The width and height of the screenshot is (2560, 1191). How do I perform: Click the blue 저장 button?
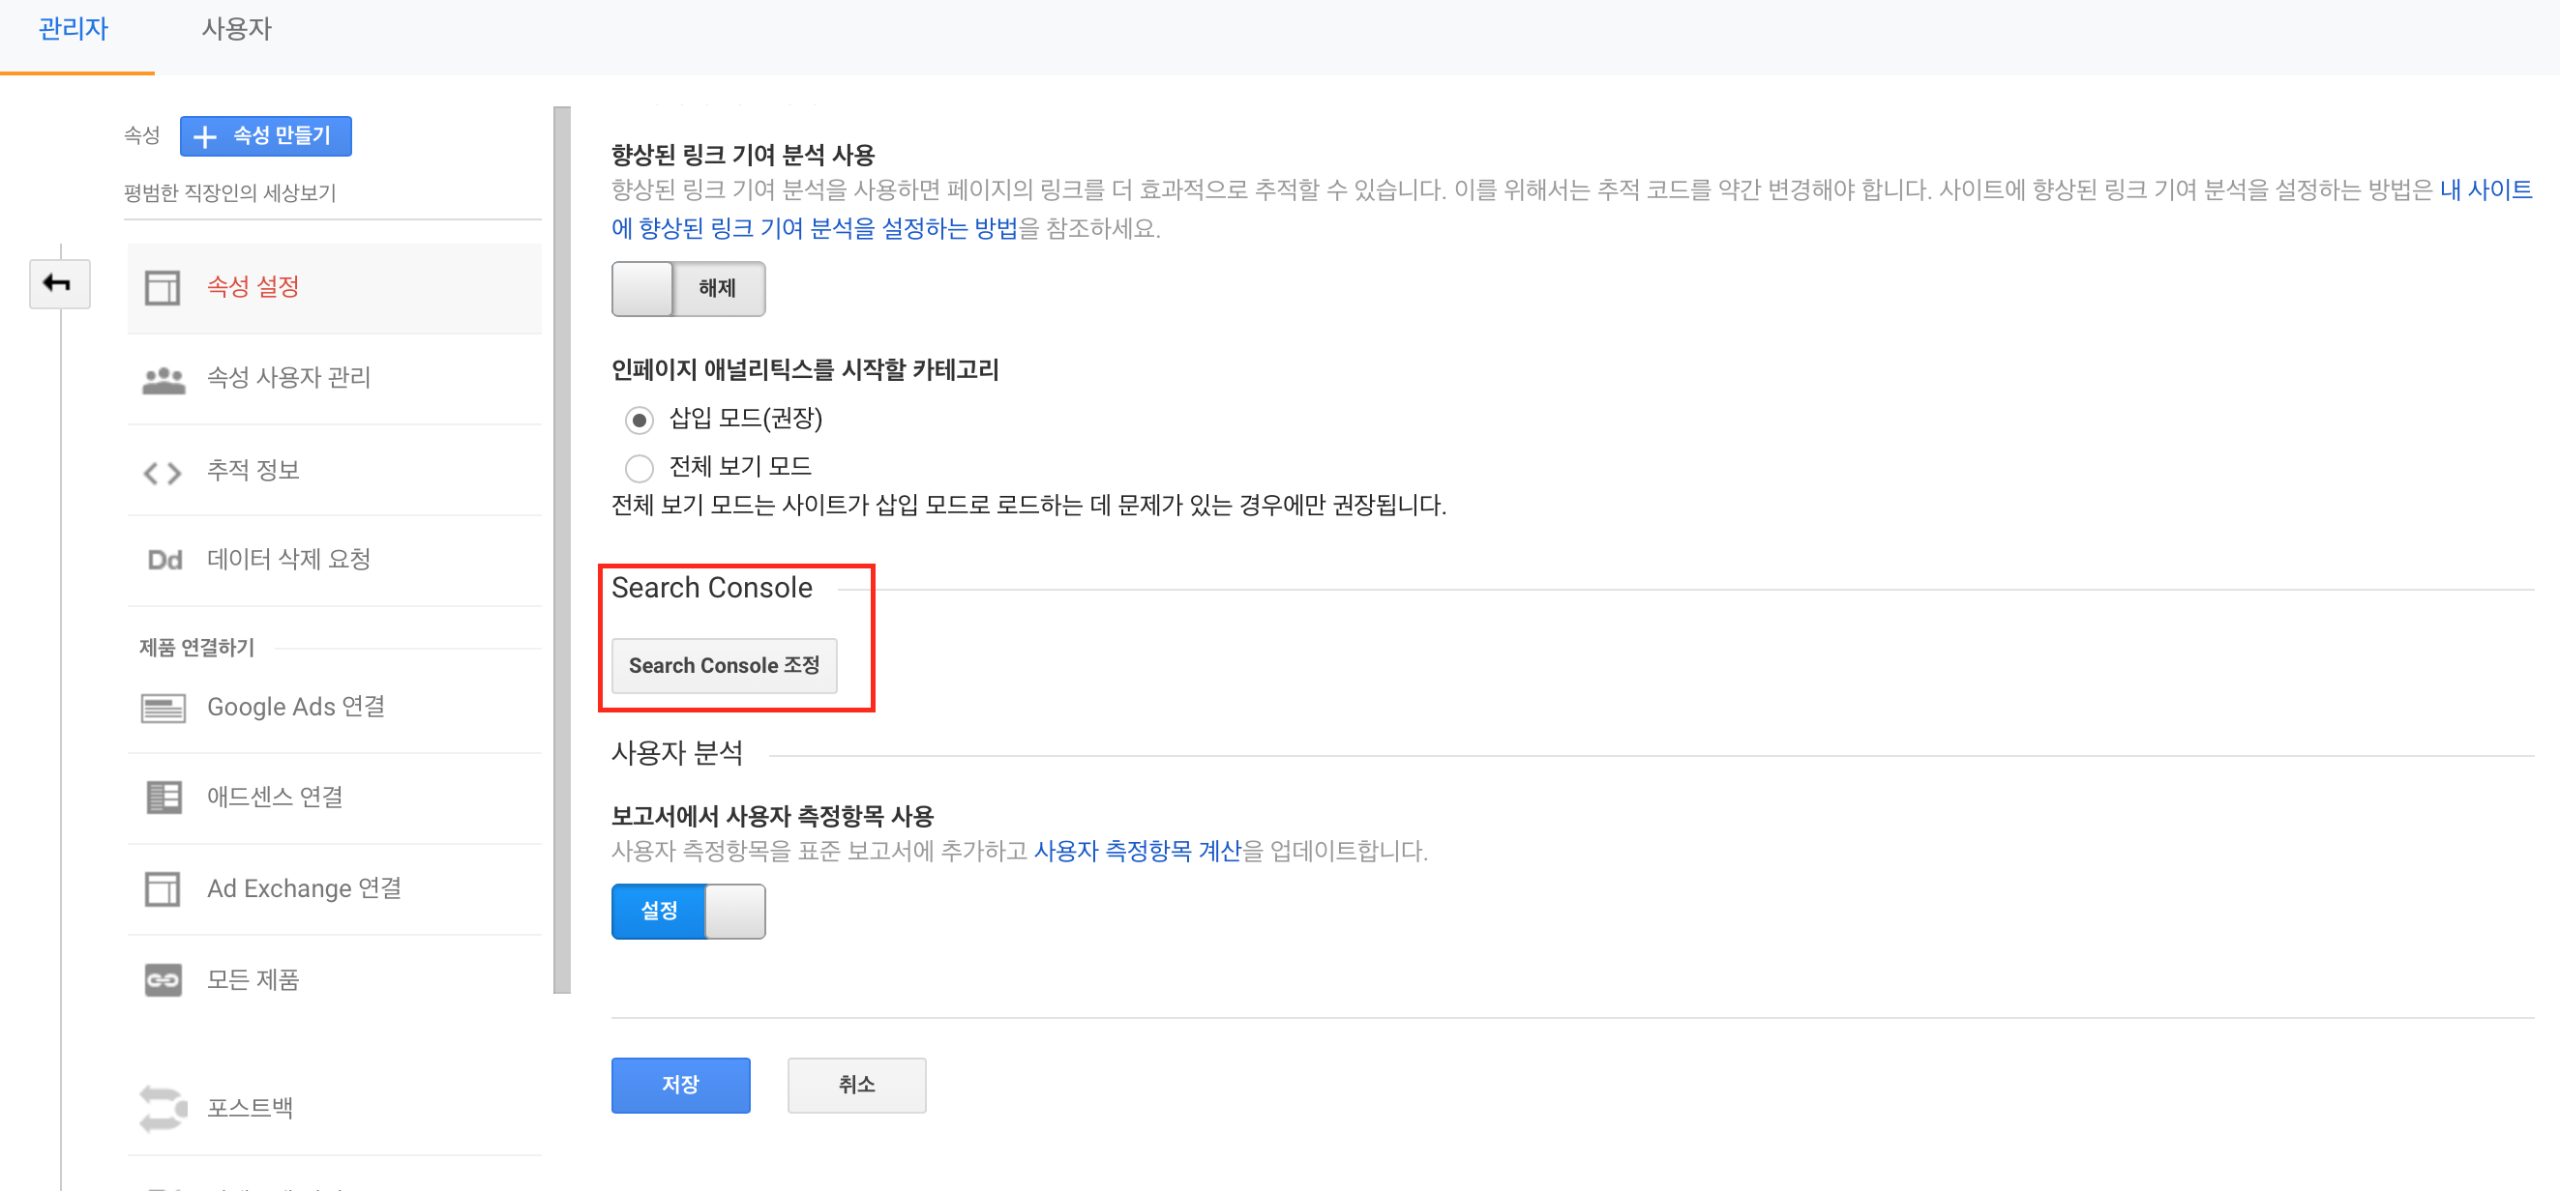pyautogui.click(x=680, y=1085)
